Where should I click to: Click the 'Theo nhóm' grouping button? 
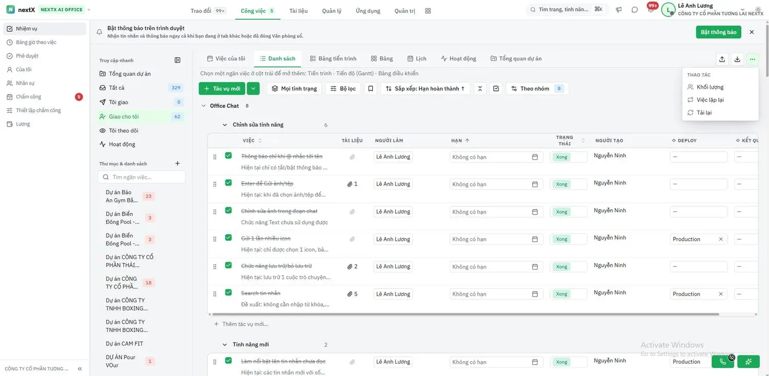click(x=537, y=89)
